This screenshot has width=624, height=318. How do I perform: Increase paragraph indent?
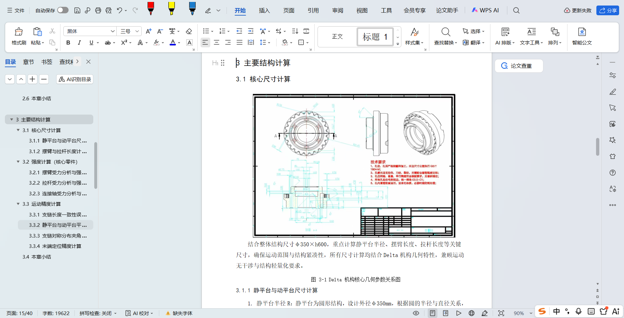[x=251, y=31]
